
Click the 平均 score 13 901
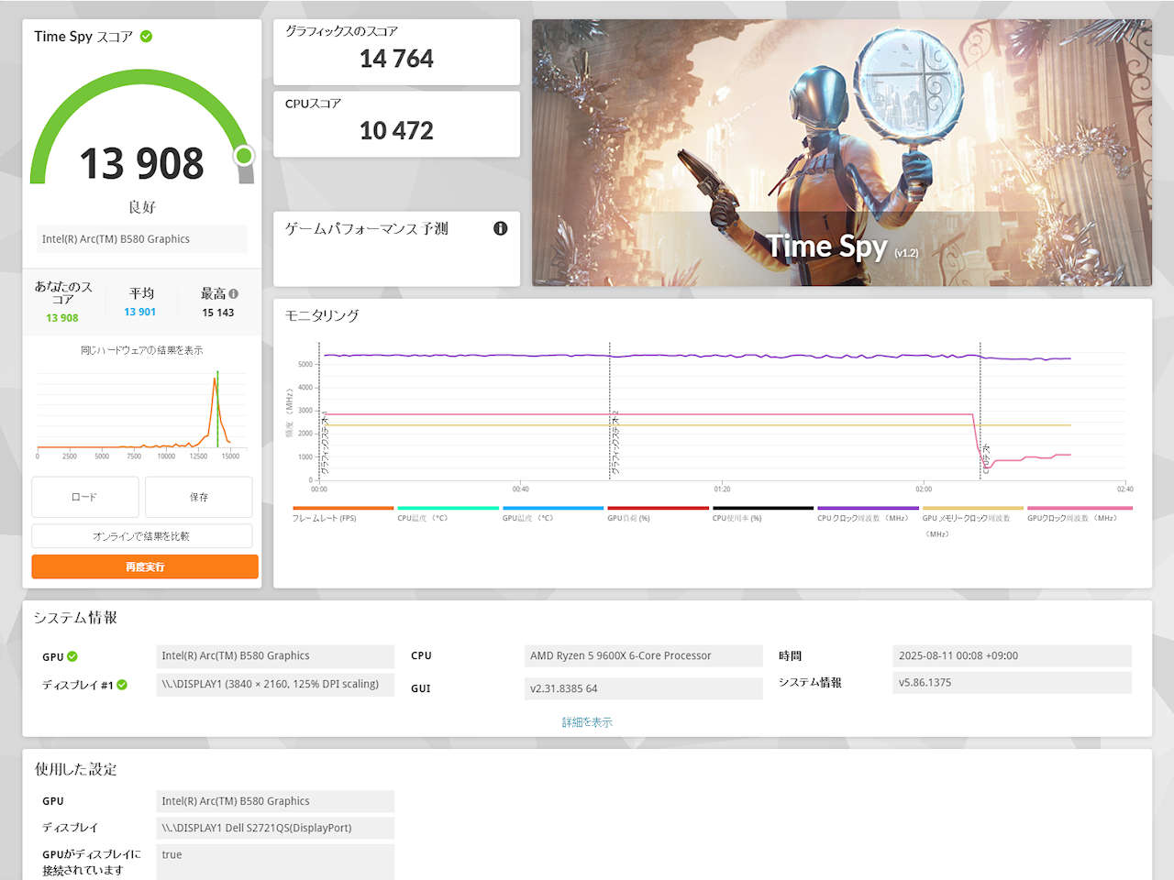(140, 312)
